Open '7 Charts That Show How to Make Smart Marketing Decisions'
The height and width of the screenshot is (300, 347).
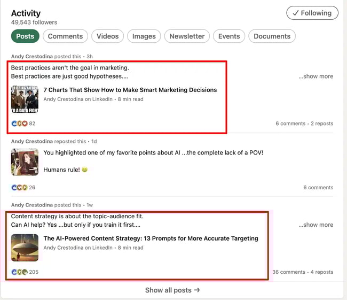click(130, 90)
